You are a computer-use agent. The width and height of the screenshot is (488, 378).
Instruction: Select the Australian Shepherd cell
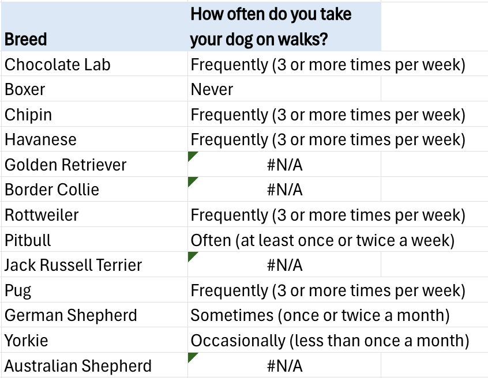click(95, 365)
